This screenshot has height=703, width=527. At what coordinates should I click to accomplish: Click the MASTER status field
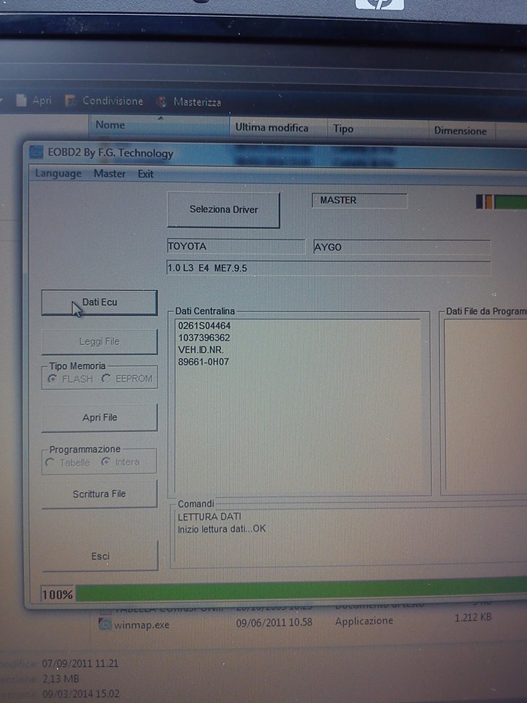click(x=359, y=201)
